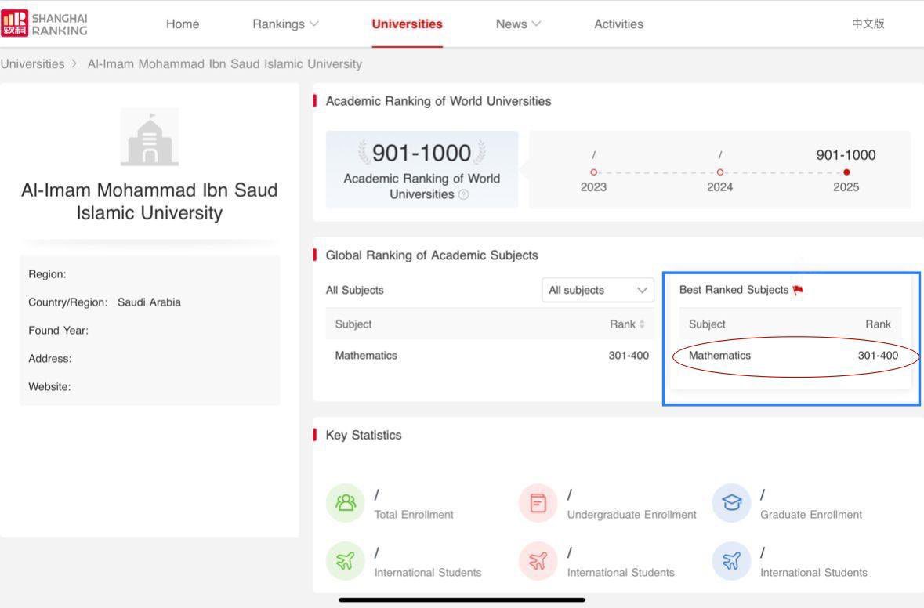Select the Universities tab

(407, 24)
